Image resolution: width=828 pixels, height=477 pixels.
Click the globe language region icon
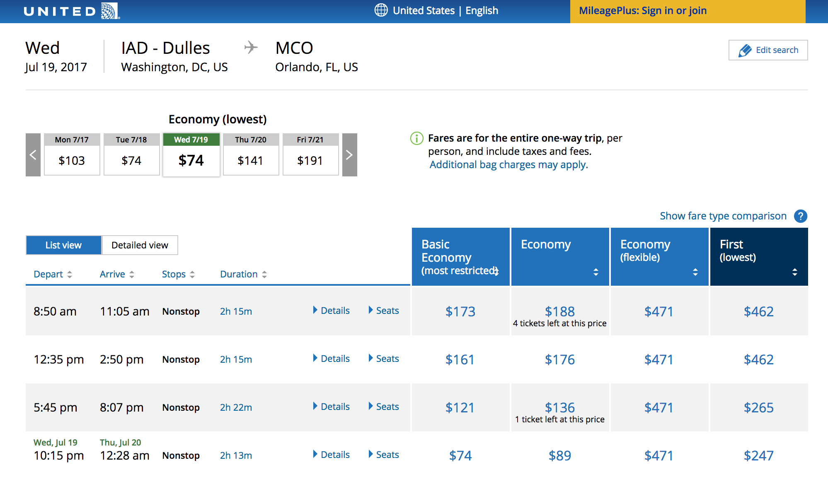click(381, 10)
